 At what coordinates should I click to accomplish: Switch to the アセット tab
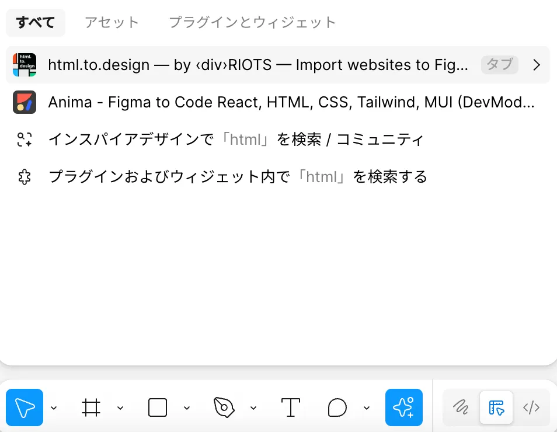(112, 23)
